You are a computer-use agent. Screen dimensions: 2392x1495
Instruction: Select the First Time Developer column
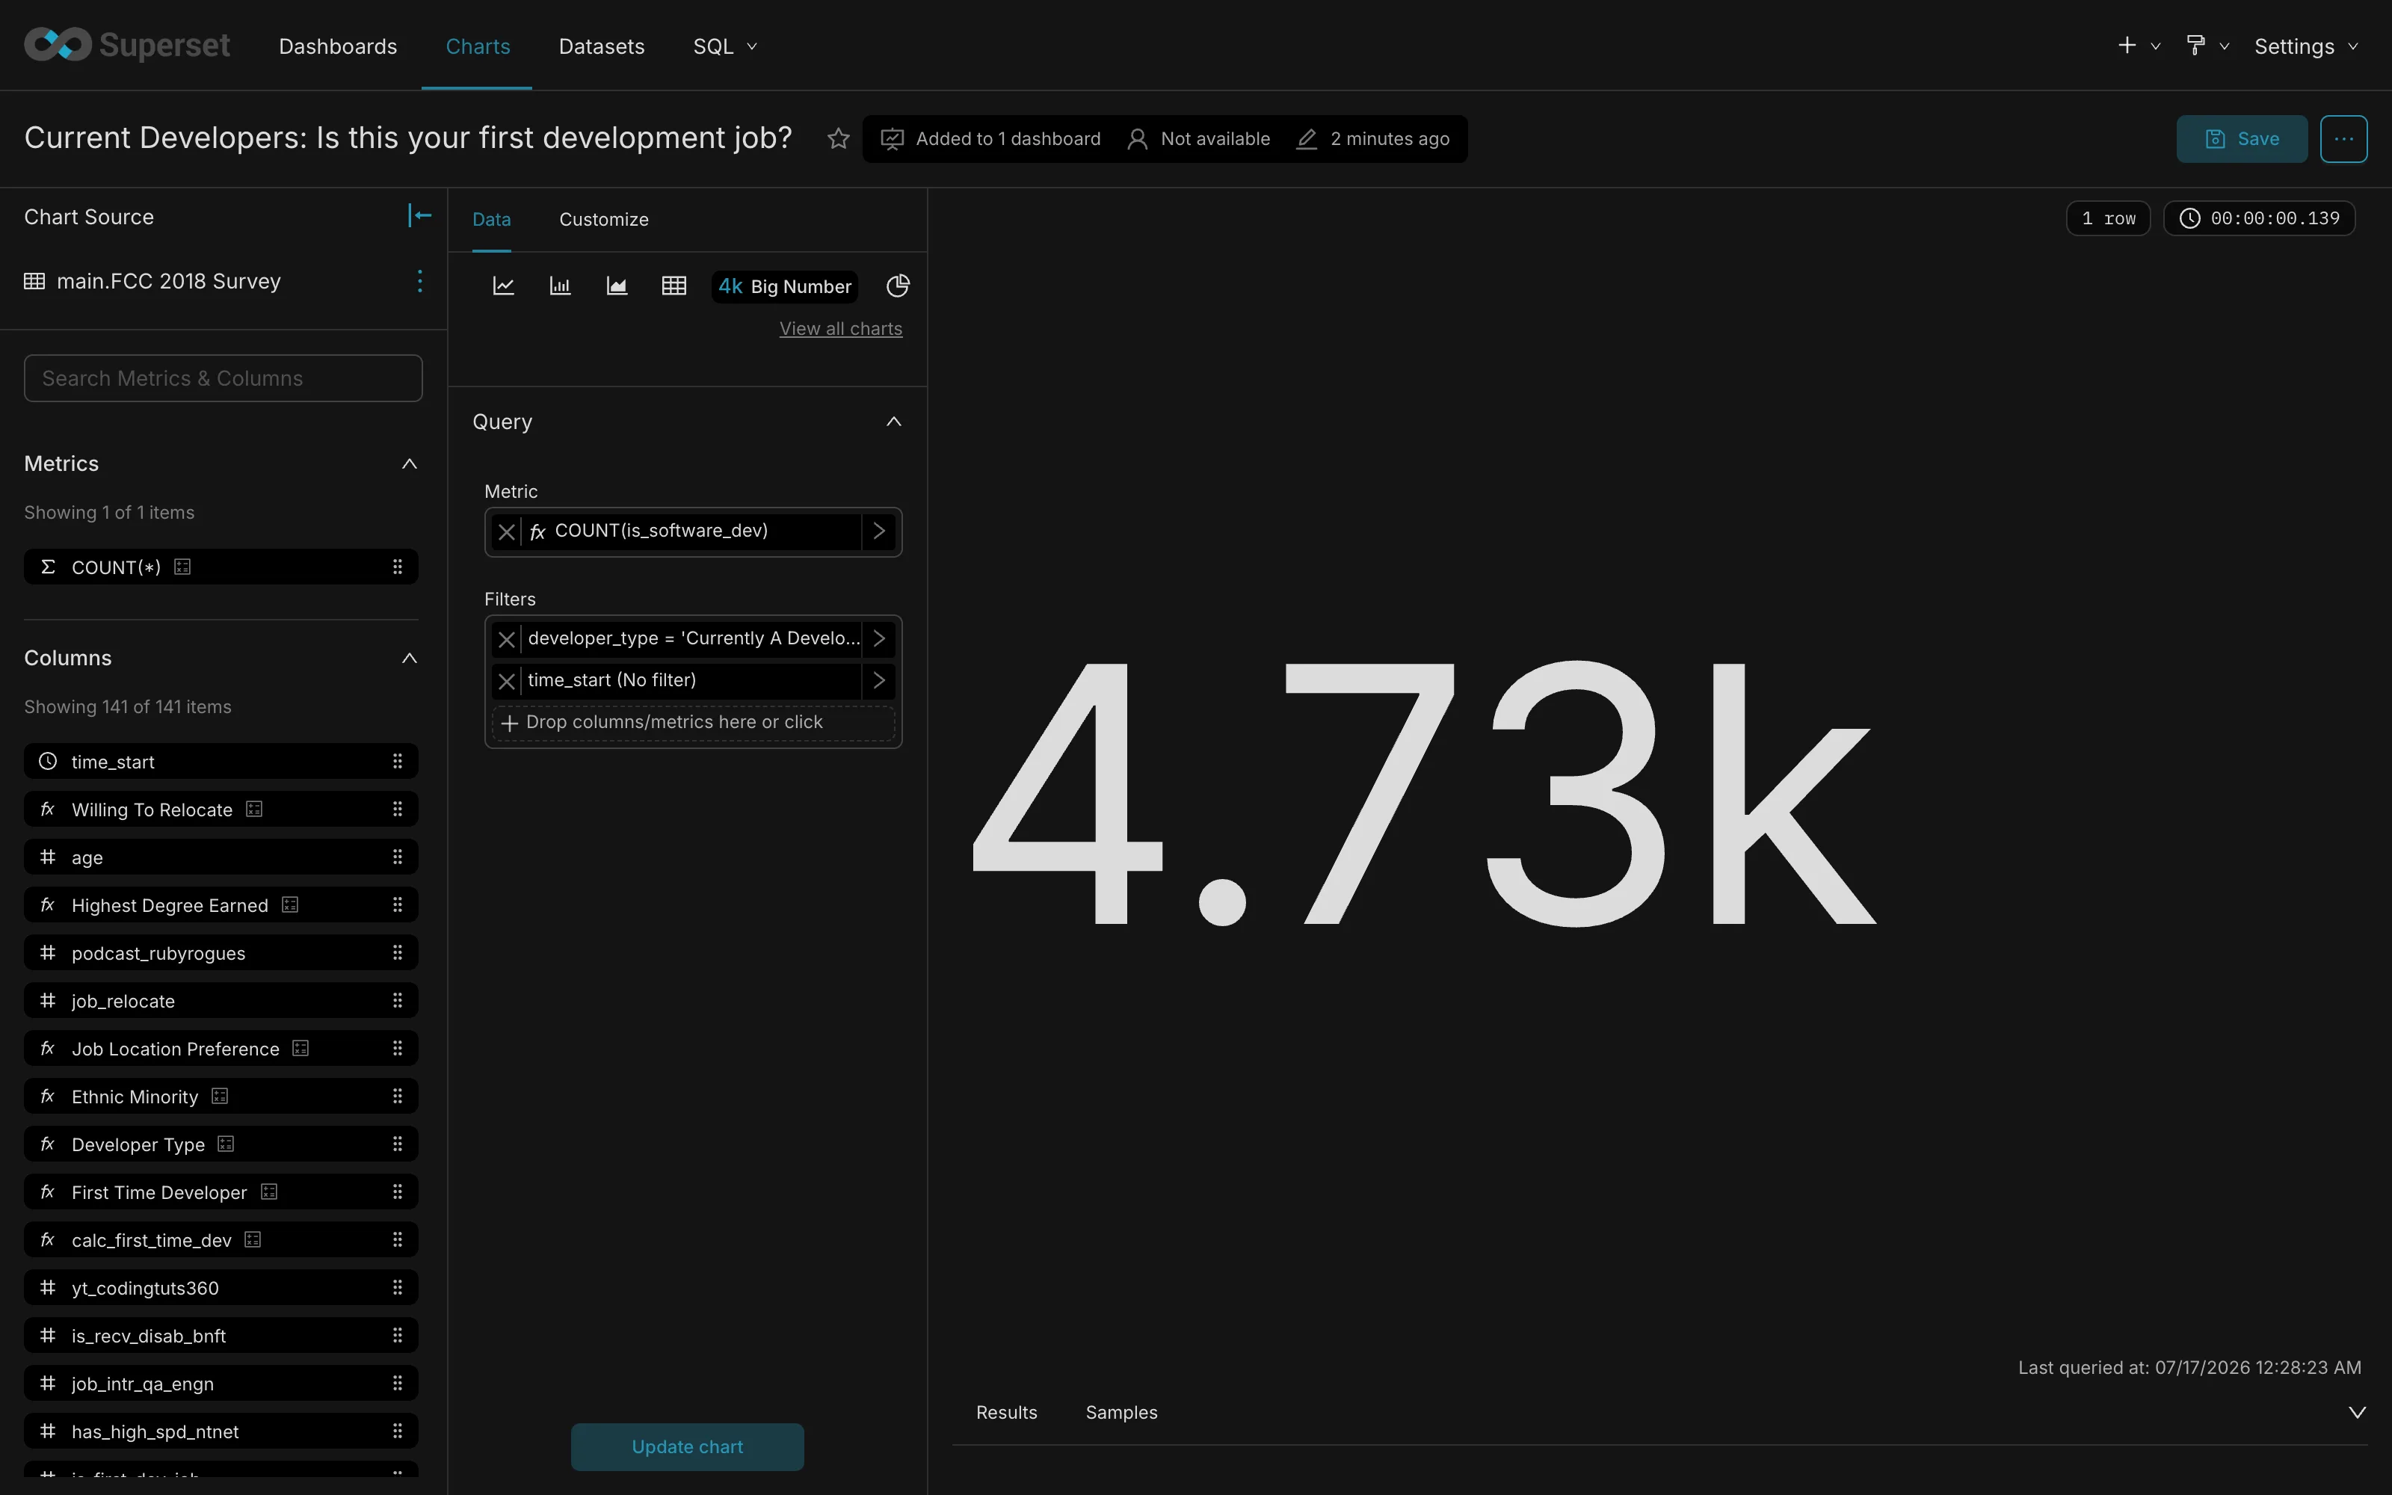(221, 1192)
